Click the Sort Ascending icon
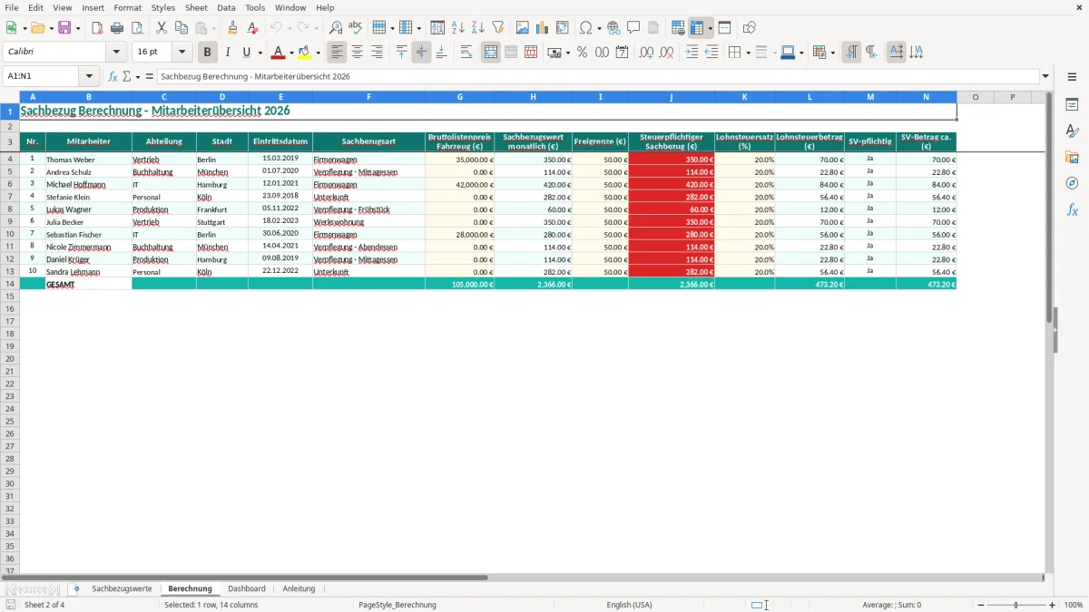Screen dimensions: 1089x612 (x=457, y=28)
